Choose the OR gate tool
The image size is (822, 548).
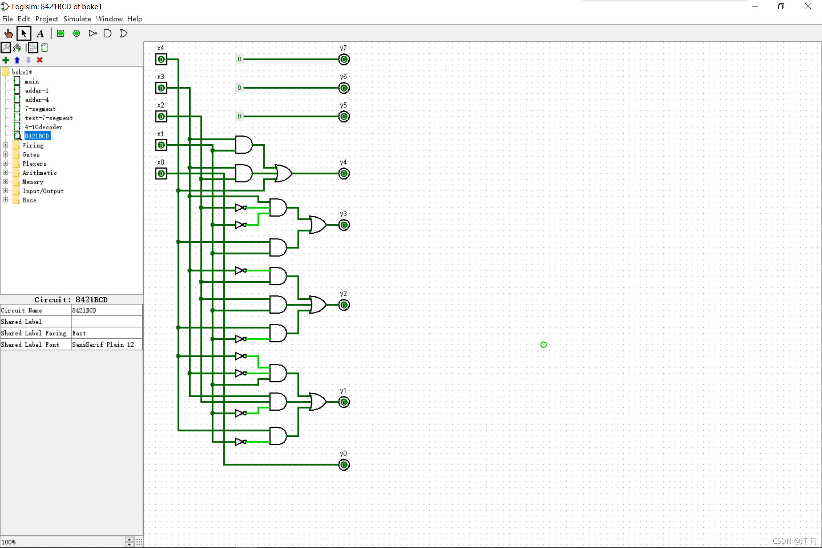123,33
